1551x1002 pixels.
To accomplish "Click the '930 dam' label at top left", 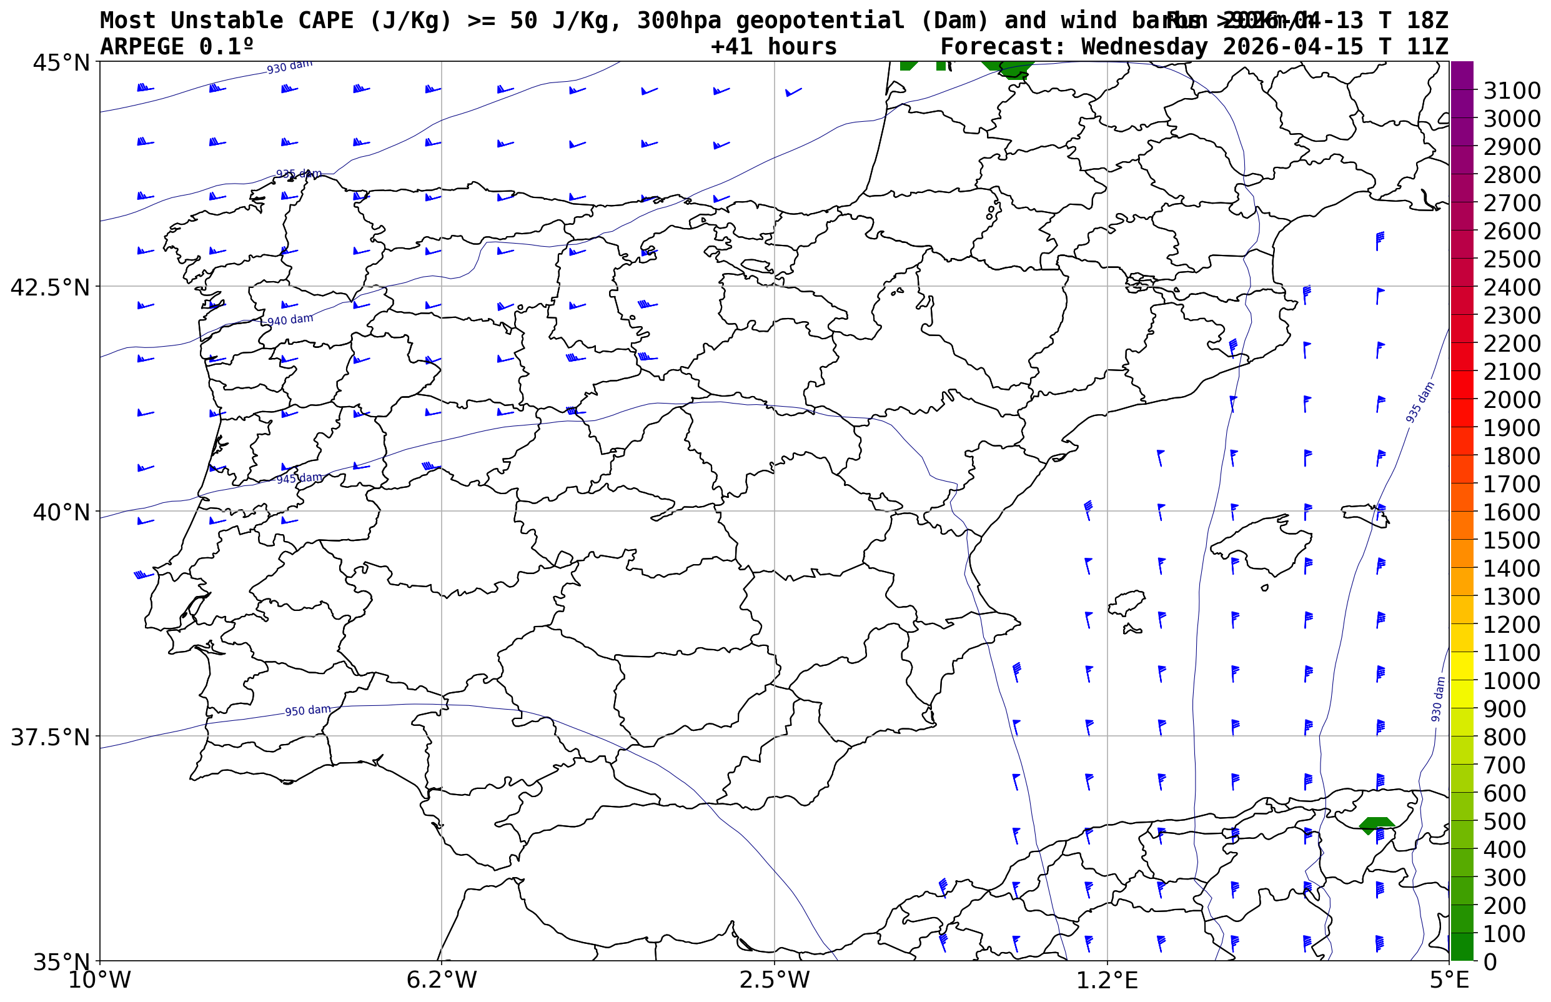I will (x=289, y=67).
